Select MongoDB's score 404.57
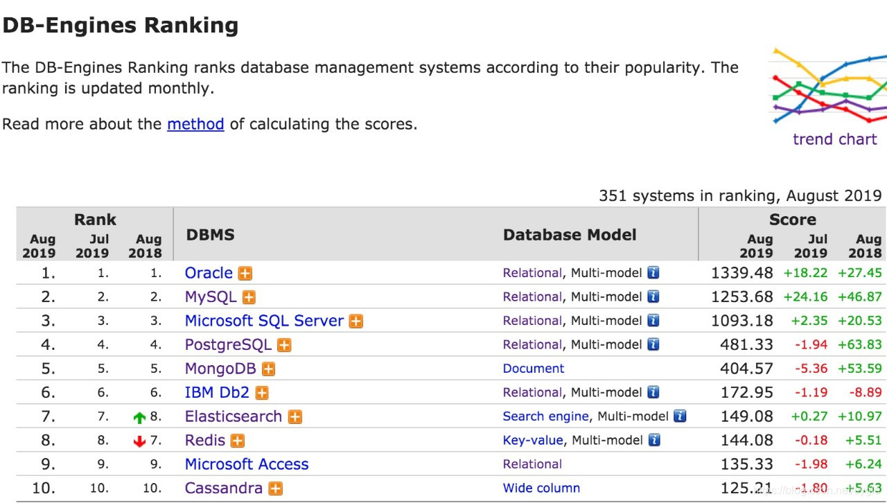Screen dimensions: 887x503 [746, 369]
